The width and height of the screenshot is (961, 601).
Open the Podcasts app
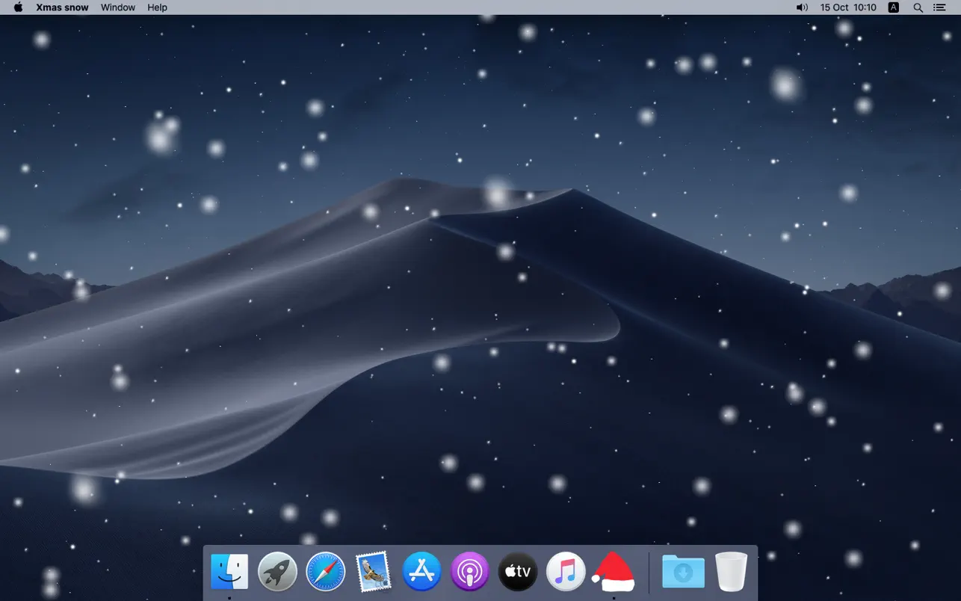point(469,571)
